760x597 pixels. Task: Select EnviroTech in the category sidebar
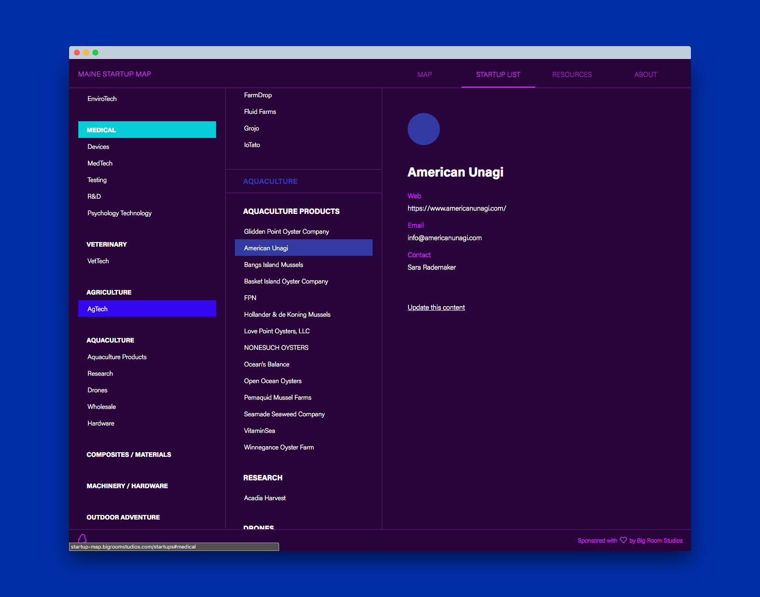102,99
